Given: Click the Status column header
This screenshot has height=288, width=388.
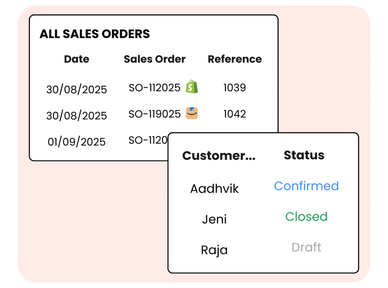Looking at the screenshot, I should click(304, 155).
